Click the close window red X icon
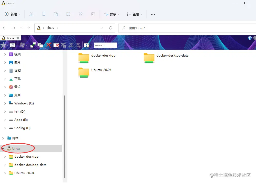Image resolution: width=256 pixels, height=183 pixels. point(56,45)
